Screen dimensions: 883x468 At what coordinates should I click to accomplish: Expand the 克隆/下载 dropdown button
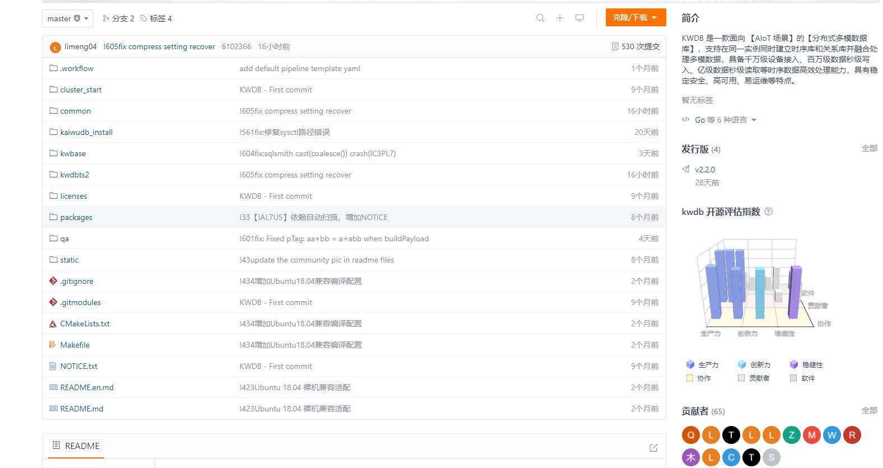click(636, 17)
